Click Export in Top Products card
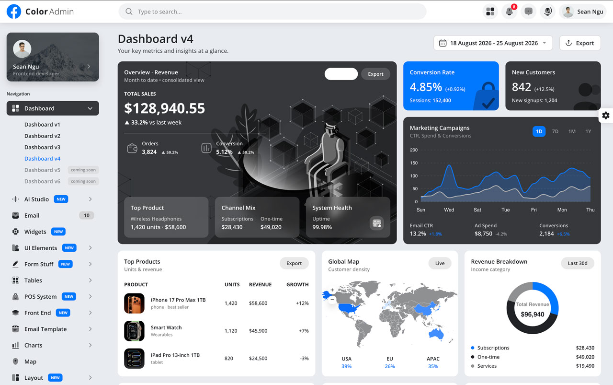This screenshot has height=385, width=613. (x=294, y=263)
